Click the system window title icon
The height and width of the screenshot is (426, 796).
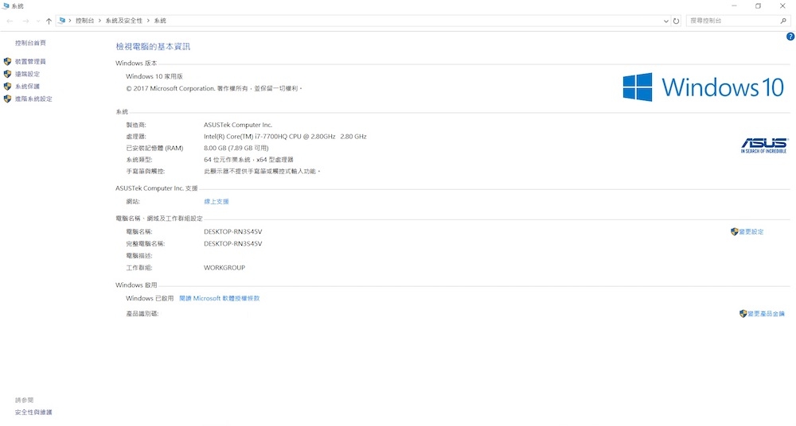coord(5,6)
